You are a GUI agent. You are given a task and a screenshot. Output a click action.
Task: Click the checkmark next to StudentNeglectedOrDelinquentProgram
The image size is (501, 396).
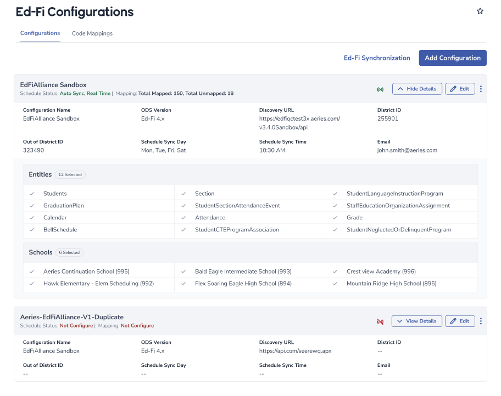(335, 230)
